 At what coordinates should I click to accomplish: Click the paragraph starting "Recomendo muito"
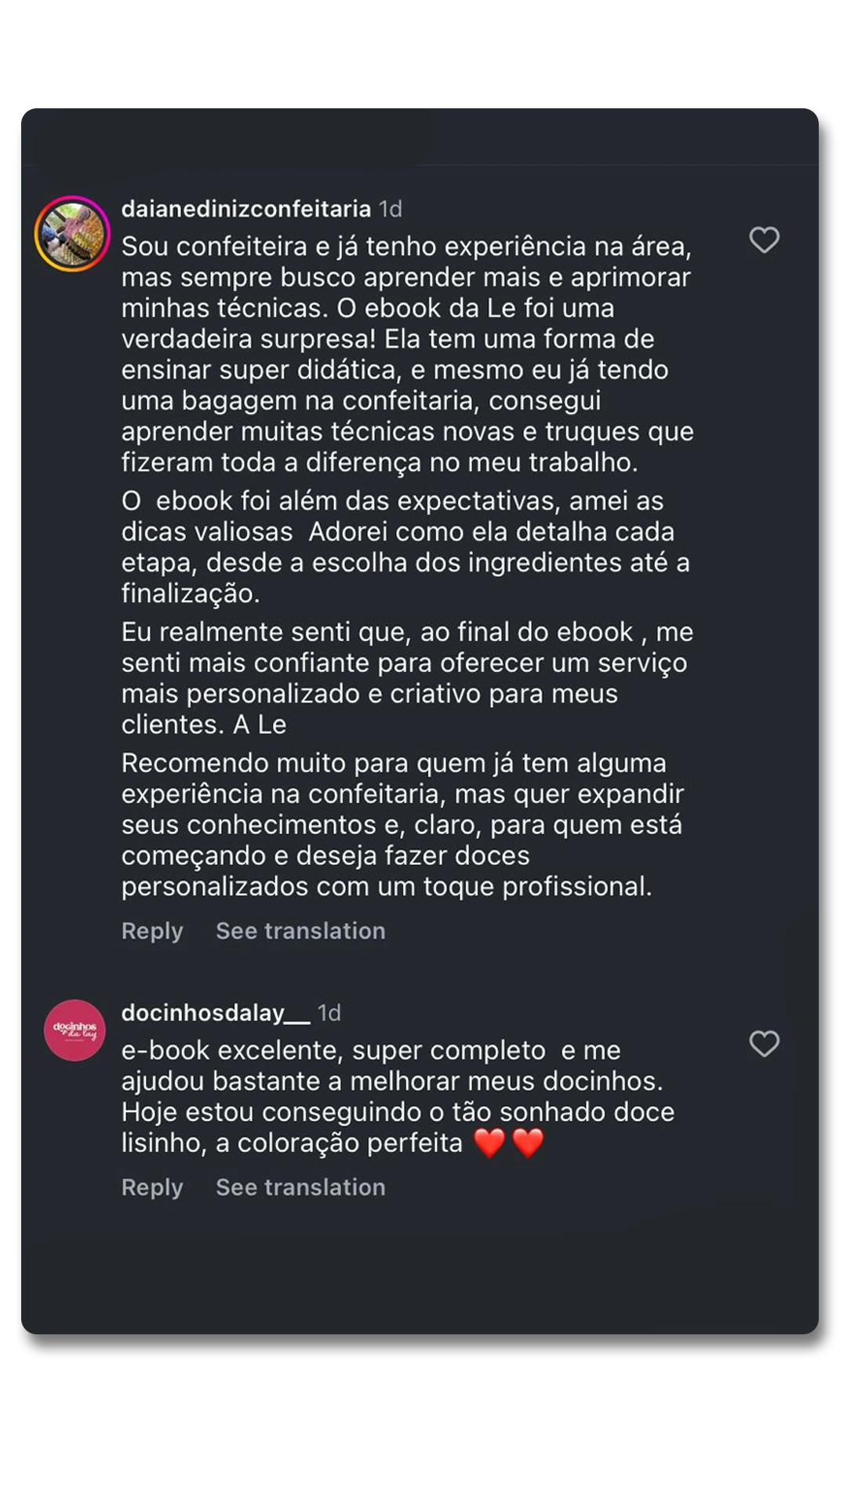pyautogui.click(x=402, y=824)
